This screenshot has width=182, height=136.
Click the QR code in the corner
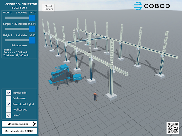173,128
